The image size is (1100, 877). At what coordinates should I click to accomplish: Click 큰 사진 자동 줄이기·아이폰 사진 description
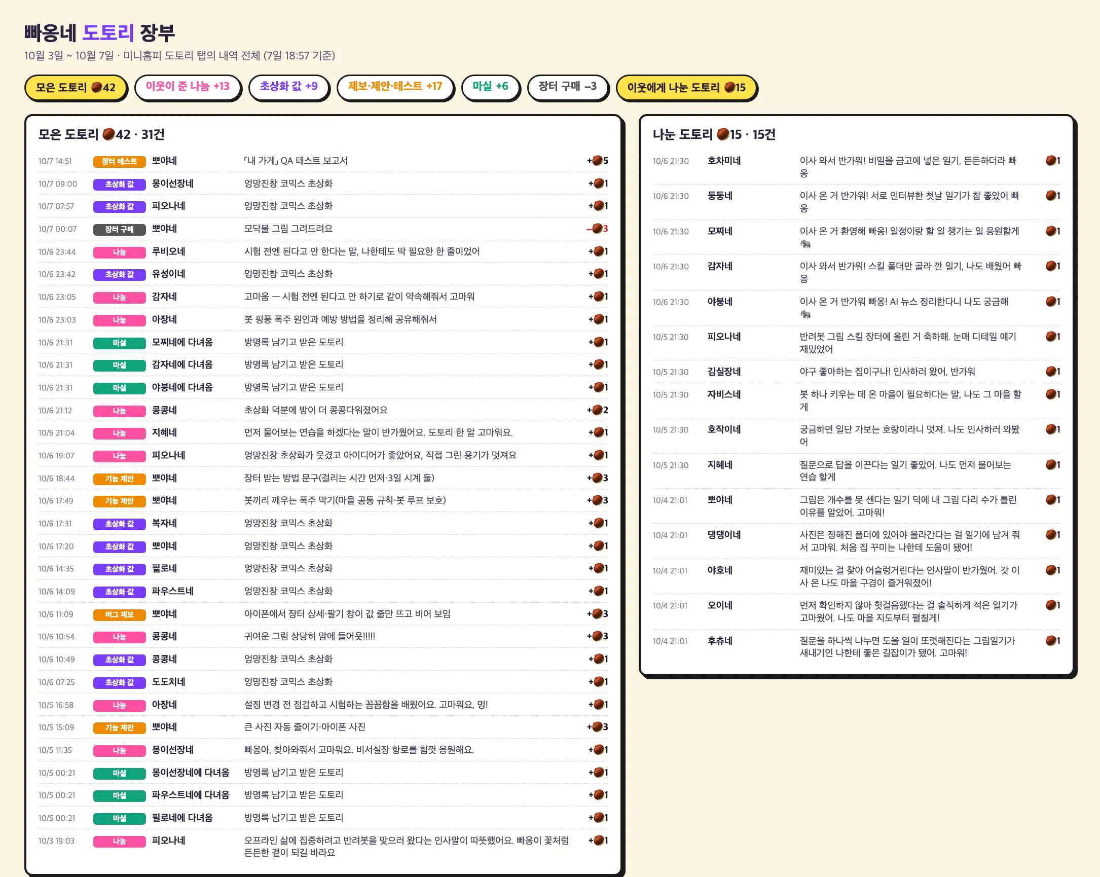[x=305, y=726]
